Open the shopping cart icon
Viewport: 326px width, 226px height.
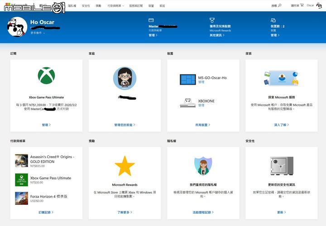(x=302, y=5)
